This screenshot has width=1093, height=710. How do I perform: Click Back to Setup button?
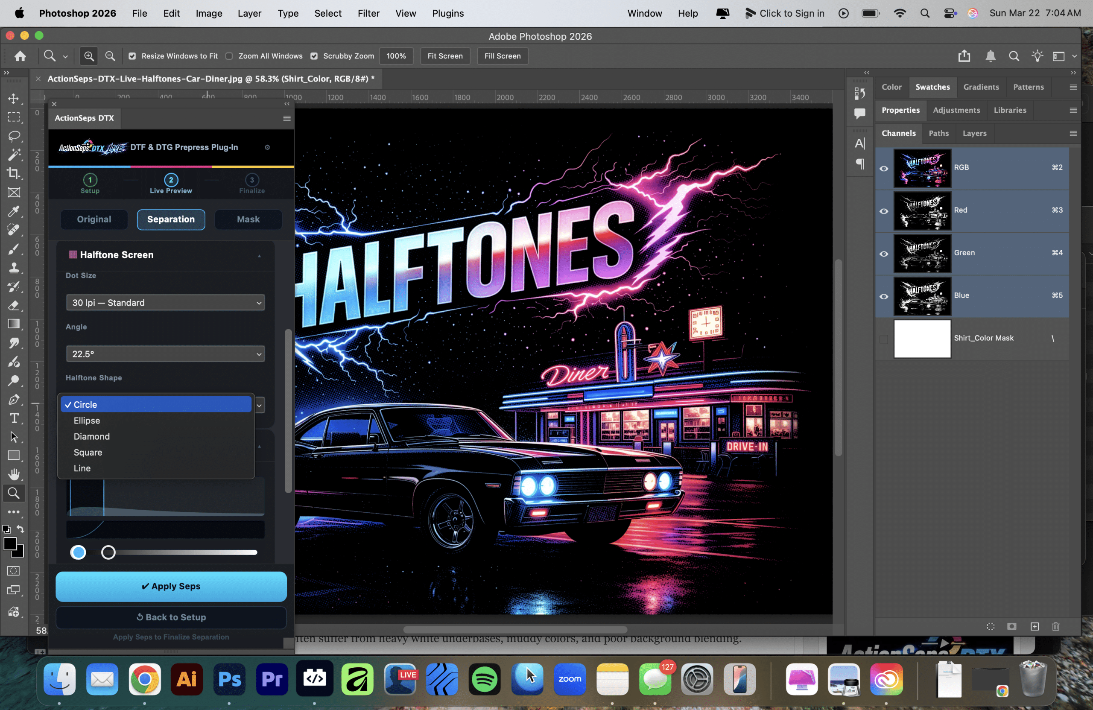(171, 617)
